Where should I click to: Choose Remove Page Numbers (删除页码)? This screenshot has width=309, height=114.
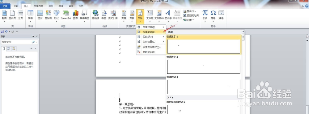[151, 52]
